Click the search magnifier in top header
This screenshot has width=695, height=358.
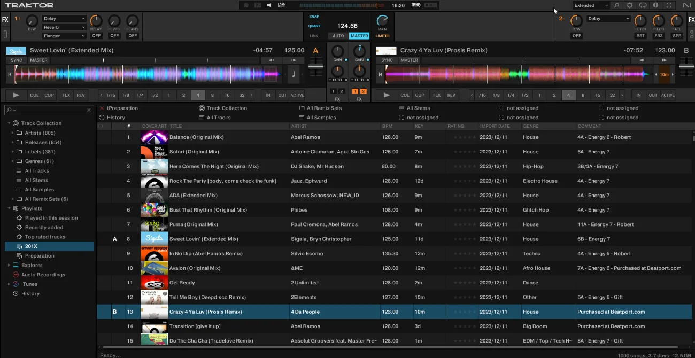(x=617, y=5)
